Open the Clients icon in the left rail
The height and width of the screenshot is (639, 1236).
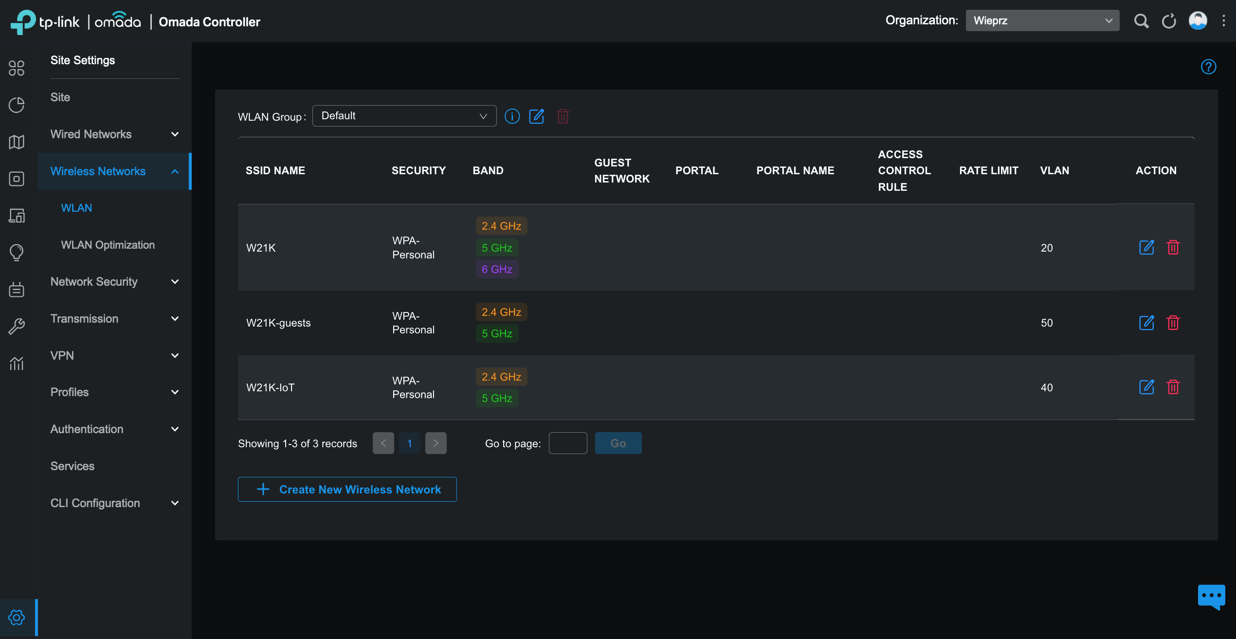coord(17,216)
